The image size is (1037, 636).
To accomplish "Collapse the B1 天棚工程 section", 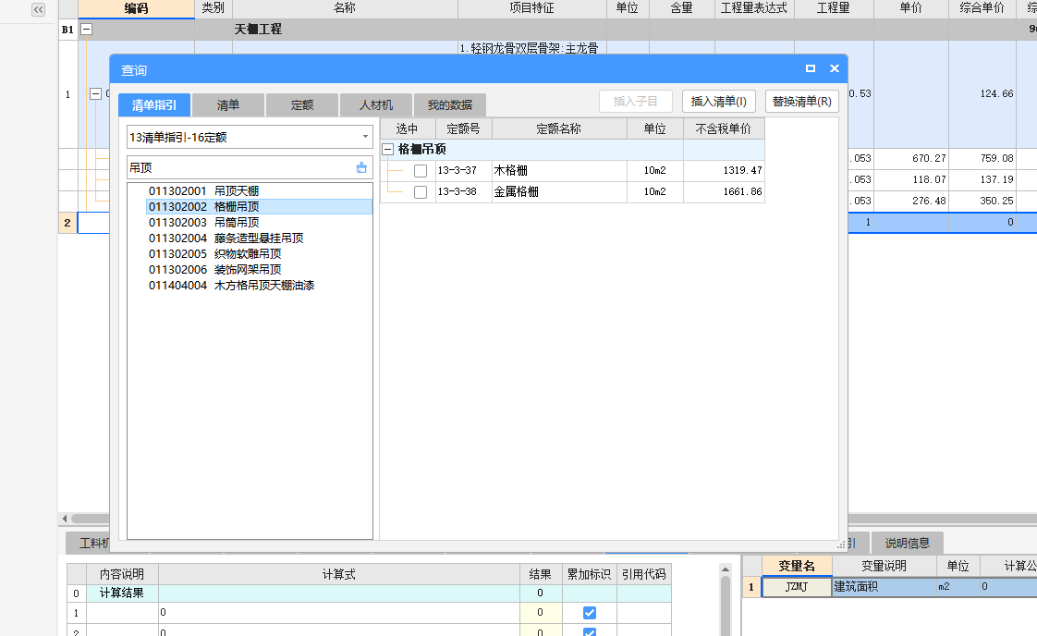I will click(87, 30).
